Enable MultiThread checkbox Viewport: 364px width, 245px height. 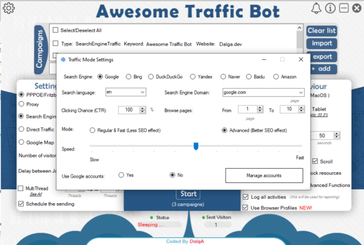click(21, 188)
